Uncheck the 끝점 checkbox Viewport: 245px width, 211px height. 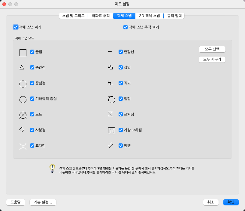click(x=32, y=52)
